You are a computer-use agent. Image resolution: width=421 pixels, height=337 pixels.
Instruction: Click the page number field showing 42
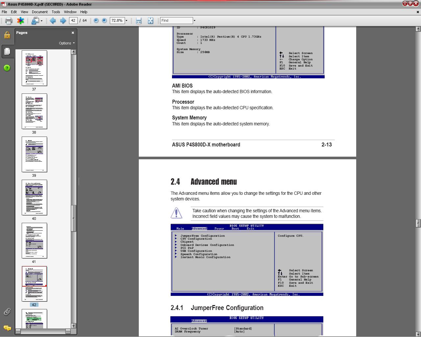[x=73, y=20]
